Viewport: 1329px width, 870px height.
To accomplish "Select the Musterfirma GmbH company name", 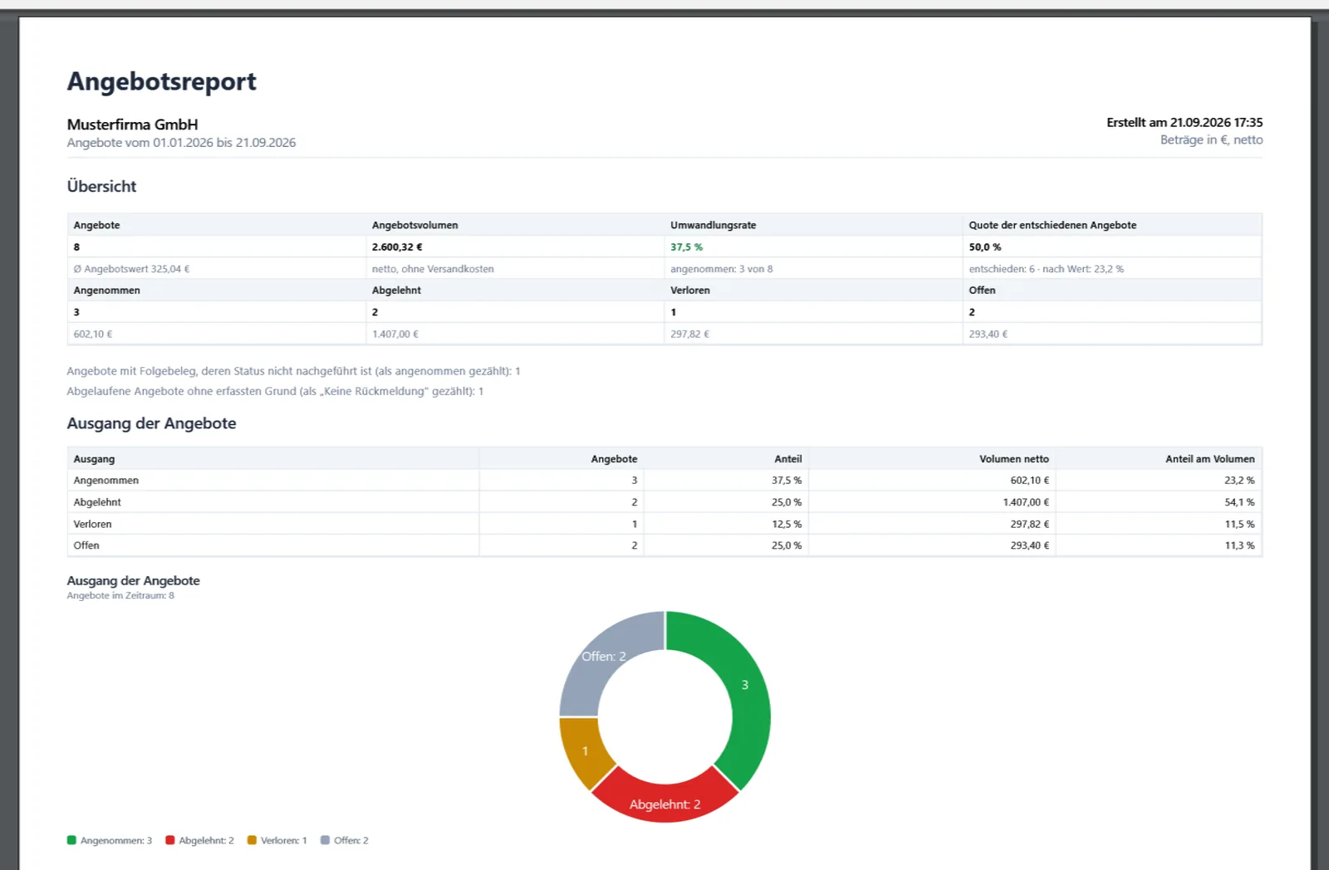I will tap(132, 125).
